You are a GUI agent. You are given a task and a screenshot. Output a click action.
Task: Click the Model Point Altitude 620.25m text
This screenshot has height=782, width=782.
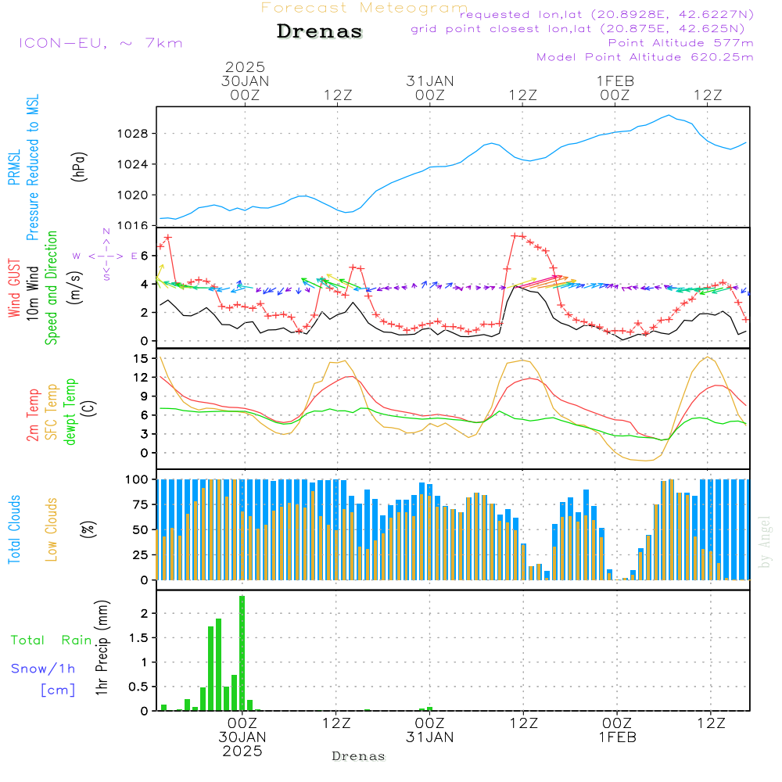645,57
